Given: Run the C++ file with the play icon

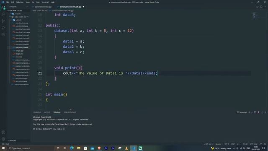Looking at the screenshot, I should click(257, 7).
